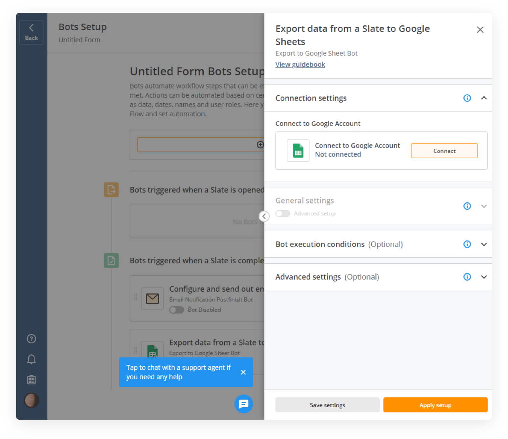Expand the Bot execution conditions section

click(484, 244)
